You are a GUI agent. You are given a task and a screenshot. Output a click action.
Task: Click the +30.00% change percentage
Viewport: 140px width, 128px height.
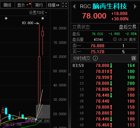tap(120, 19)
